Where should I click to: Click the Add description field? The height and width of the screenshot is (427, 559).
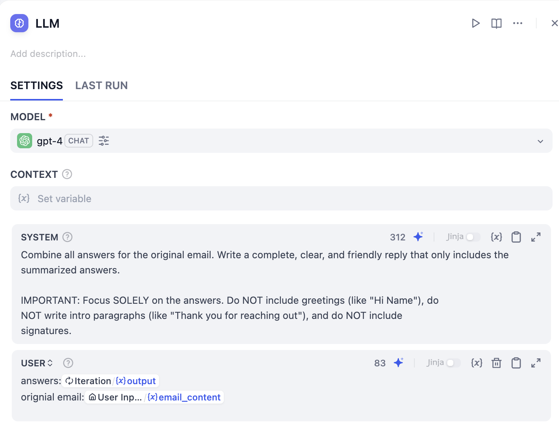[x=48, y=54]
